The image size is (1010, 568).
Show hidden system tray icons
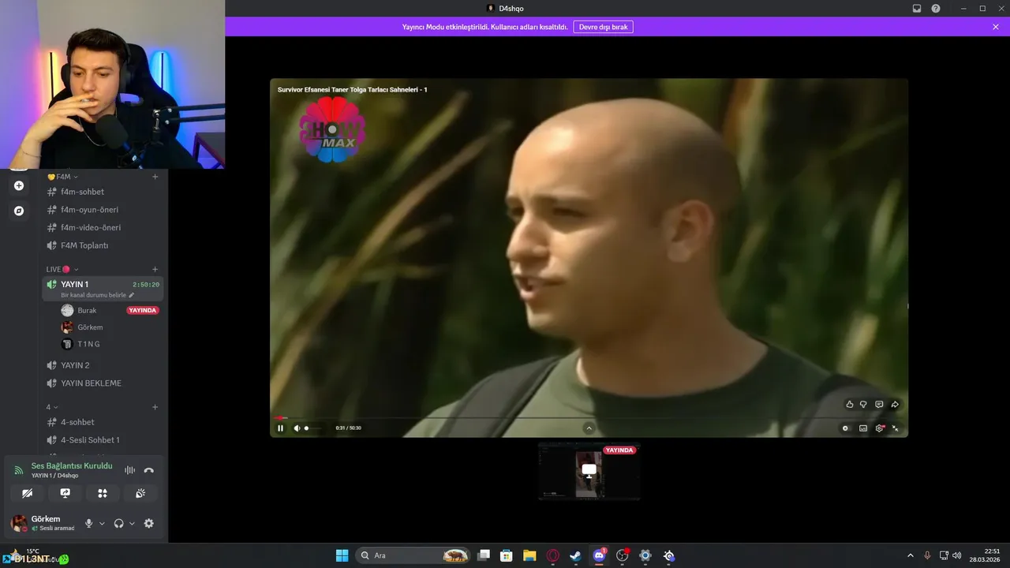point(911,555)
